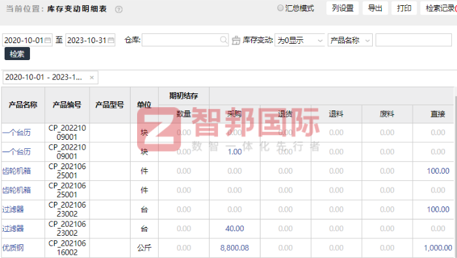Open the 优质钢 product link
457x258 pixels.
[13, 248]
